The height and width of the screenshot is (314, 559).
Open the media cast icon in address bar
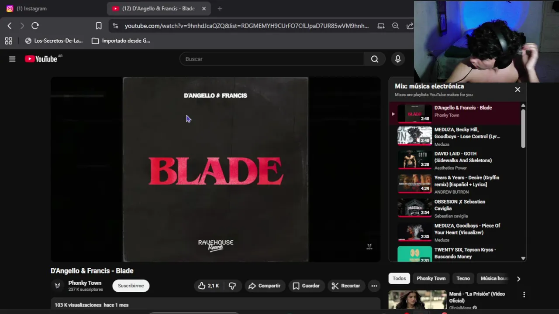[x=381, y=26]
